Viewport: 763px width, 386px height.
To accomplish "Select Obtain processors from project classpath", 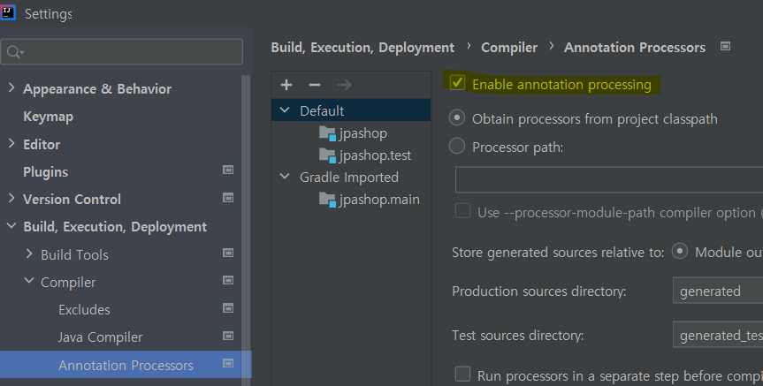I will (457, 117).
